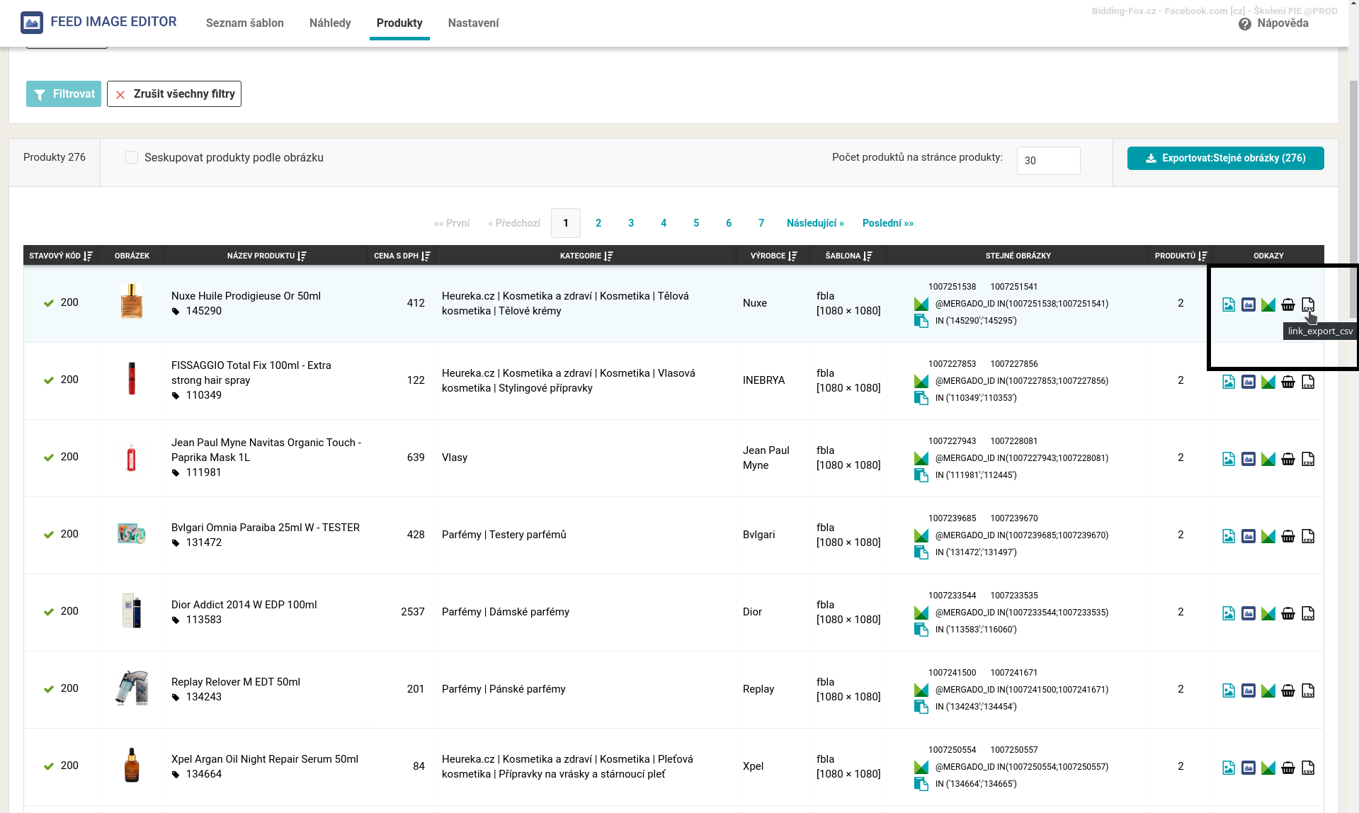This screenshot has height=813, width=1359.
Task: Click Následující pagination link
Action: [815, 223]
